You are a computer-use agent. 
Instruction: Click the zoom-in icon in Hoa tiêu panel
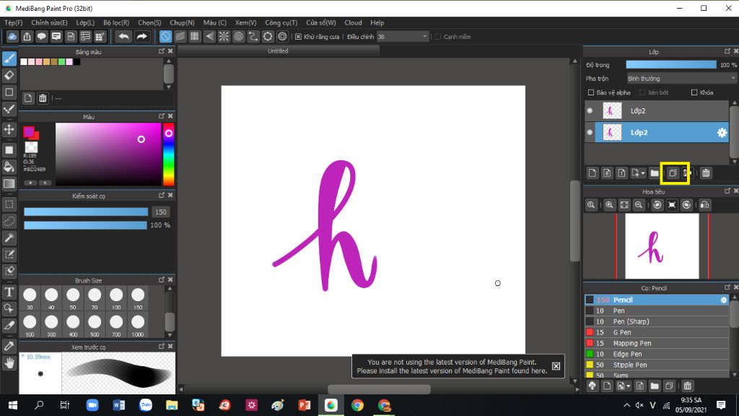pos(608,204)
